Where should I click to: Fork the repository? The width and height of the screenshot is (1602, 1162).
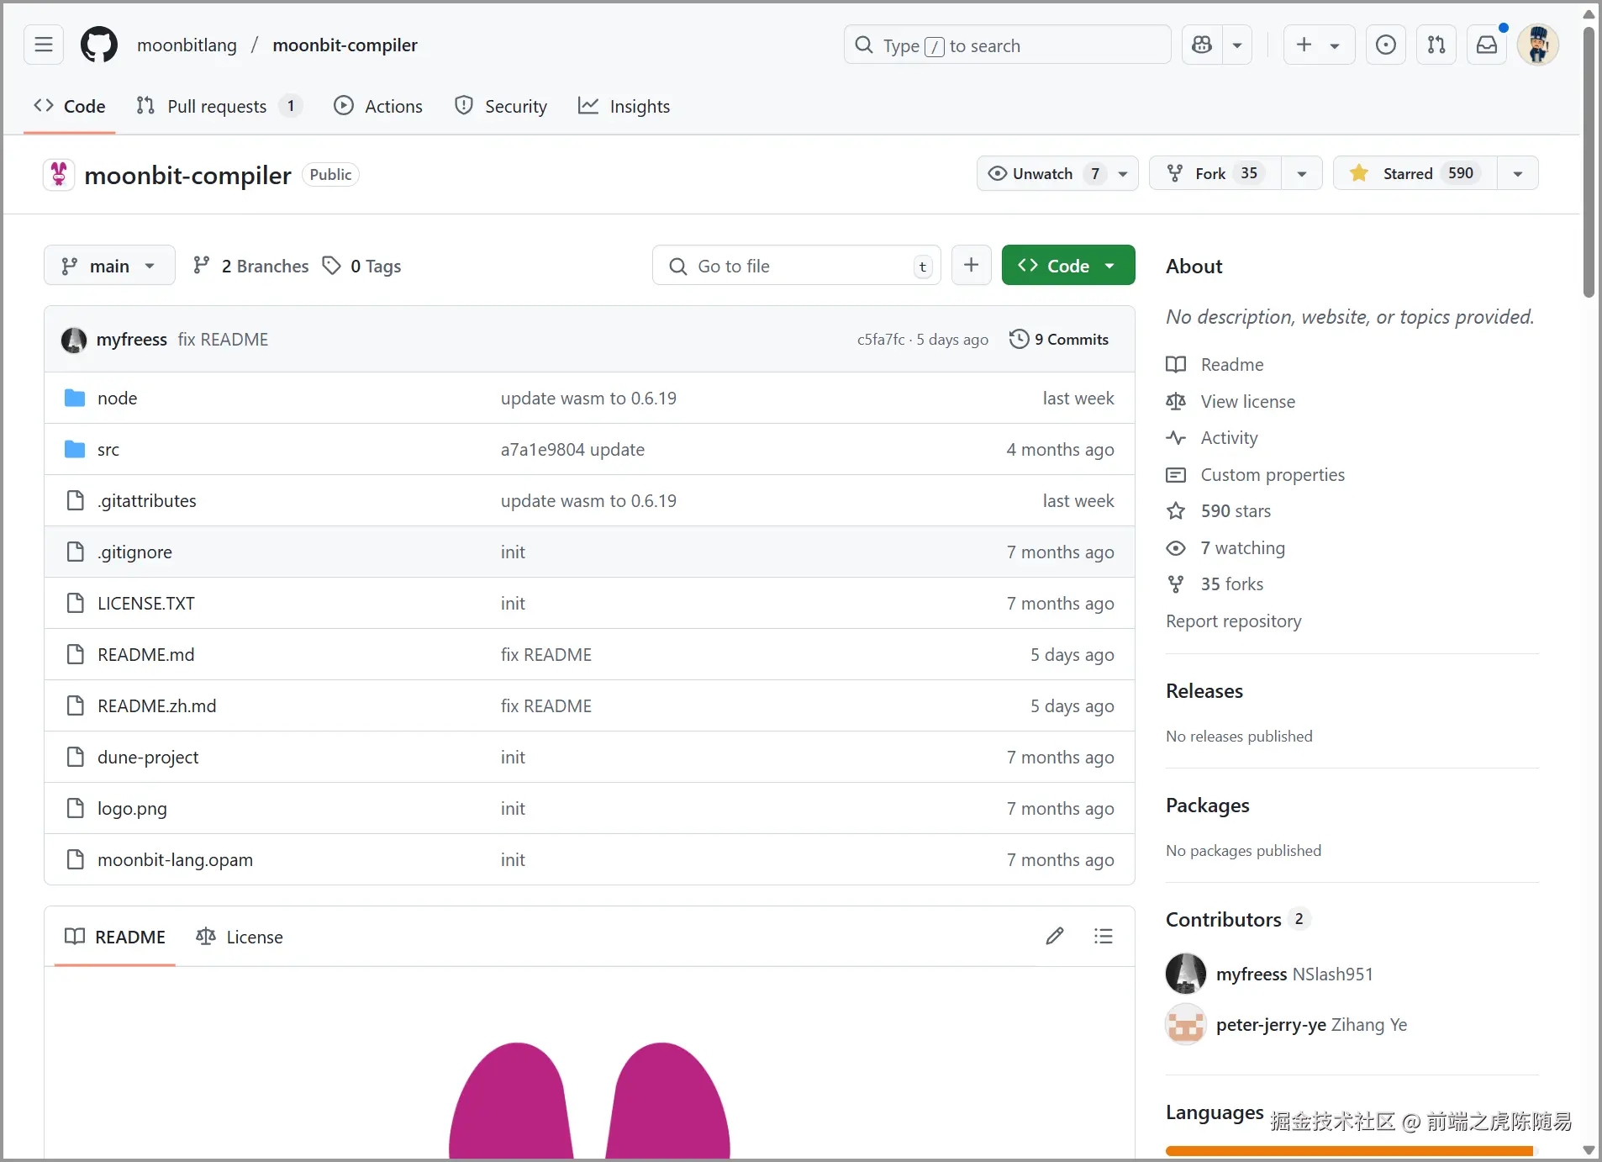pos(1215,173)
